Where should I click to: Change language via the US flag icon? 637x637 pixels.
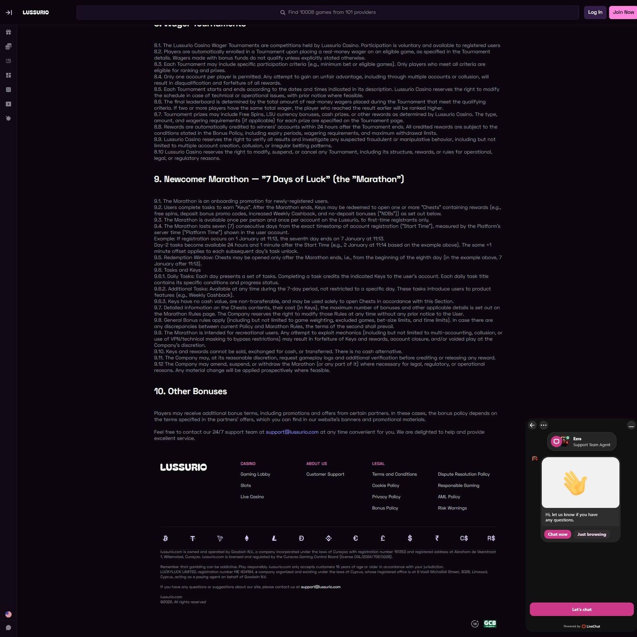(8, 614)
